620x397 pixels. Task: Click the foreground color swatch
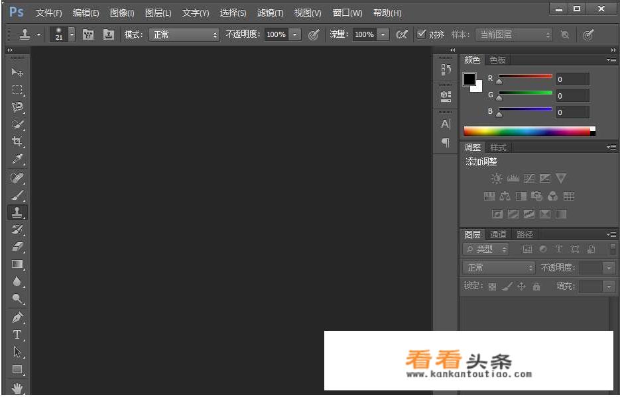469,79
